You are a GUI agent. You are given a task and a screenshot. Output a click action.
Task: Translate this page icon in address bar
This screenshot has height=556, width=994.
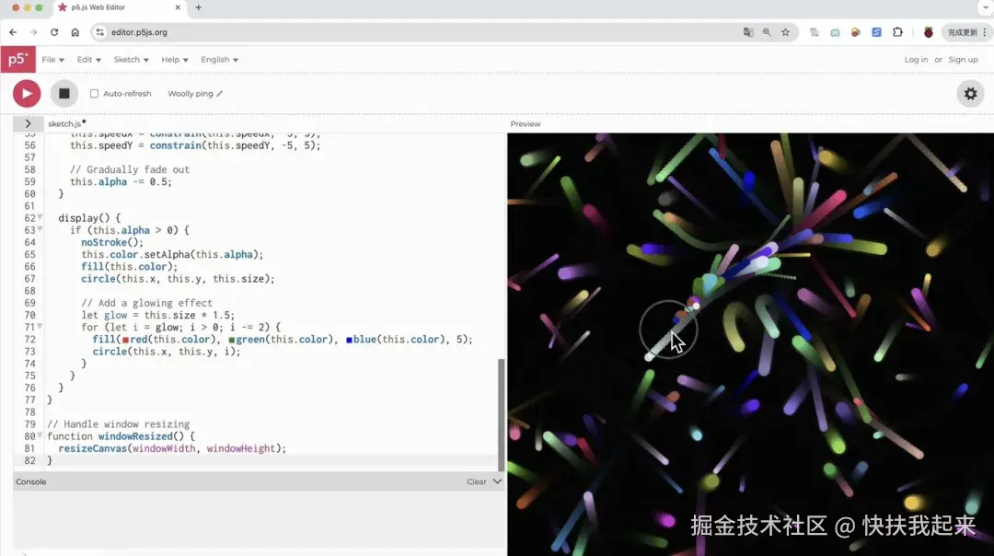tap(748, 32)
